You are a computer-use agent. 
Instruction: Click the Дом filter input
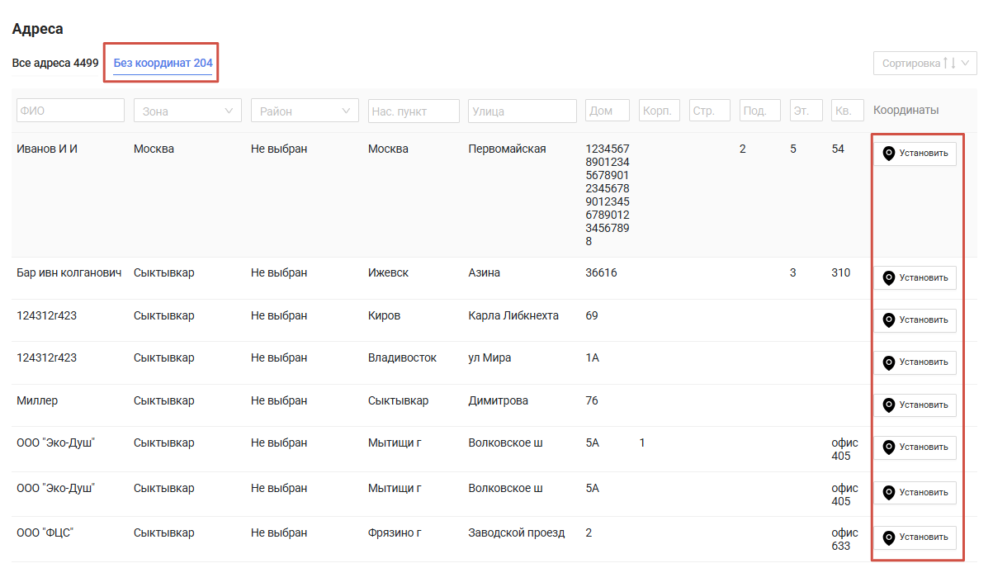607,111
